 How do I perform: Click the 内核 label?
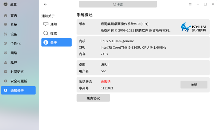[82, 41]
